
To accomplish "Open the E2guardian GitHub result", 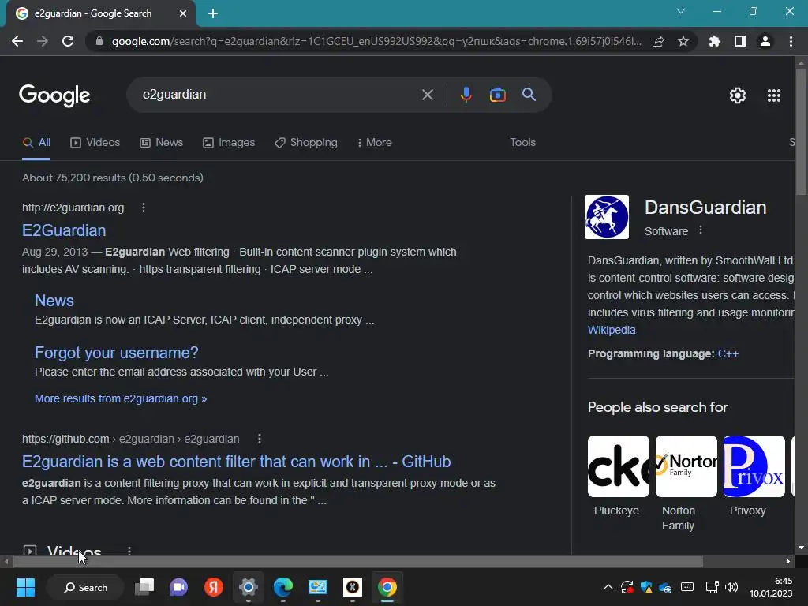I will pyautogui.click(x=237, y=462).
